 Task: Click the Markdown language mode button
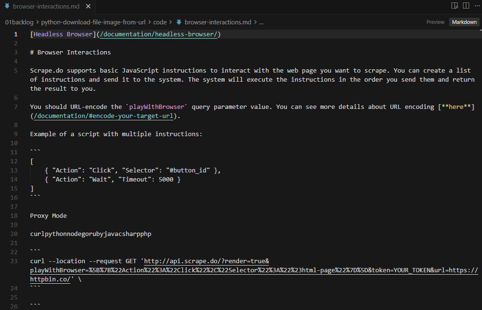point(464,21)
